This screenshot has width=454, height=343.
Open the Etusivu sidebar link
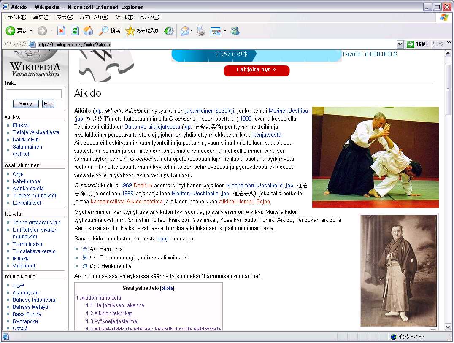21,125
